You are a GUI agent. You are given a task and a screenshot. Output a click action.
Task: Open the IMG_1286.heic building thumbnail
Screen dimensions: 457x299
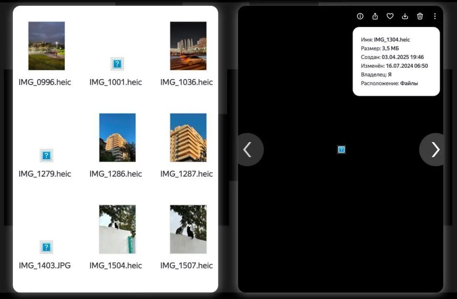pyautogui.click(x=117, y=137)
